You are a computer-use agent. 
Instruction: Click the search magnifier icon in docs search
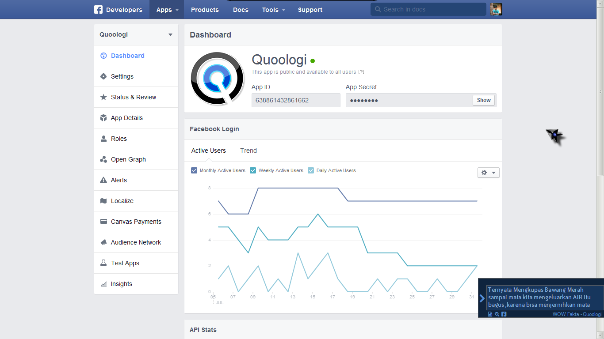coord(378,9)
